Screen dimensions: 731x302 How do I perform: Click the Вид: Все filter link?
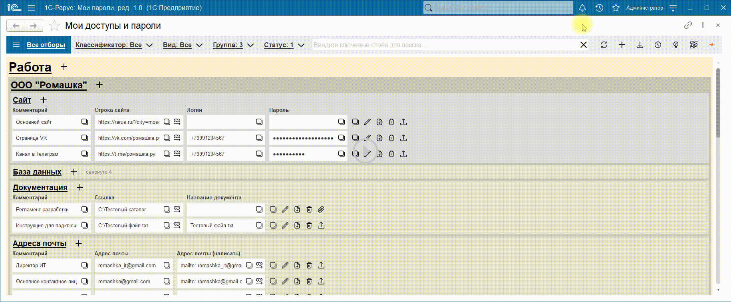pyautogui.click(x=177, y=45)
